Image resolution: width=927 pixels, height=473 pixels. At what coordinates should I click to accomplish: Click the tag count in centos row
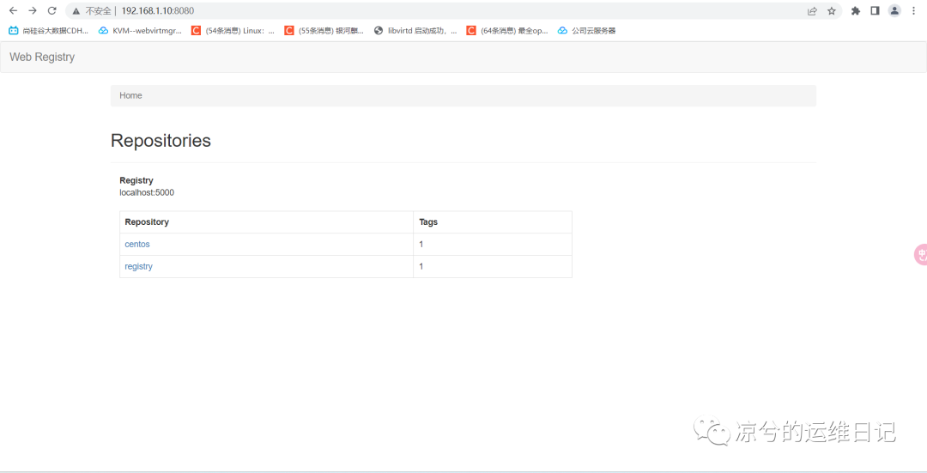[421, 244]
